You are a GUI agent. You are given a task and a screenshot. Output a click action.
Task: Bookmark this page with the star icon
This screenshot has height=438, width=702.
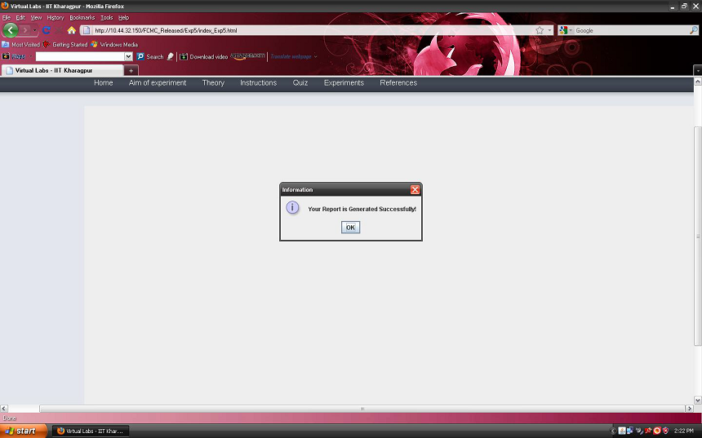point(540,30)
